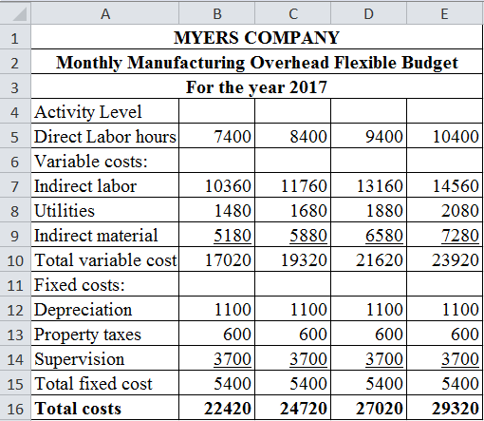Click the 21620 total variable cost cell

369,259
